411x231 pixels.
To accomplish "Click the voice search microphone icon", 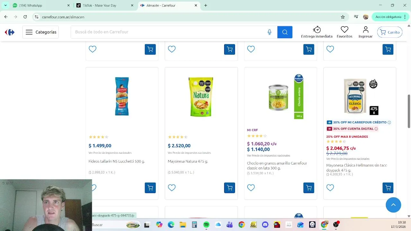I will click(x=269, y=32).
